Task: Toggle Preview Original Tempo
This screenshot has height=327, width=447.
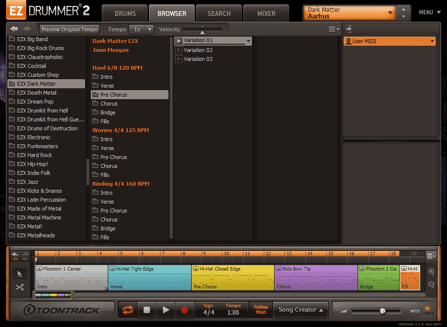Action: [x=70, y=29]
